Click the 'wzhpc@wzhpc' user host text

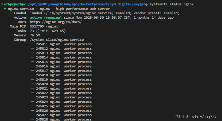coord(15,4)
